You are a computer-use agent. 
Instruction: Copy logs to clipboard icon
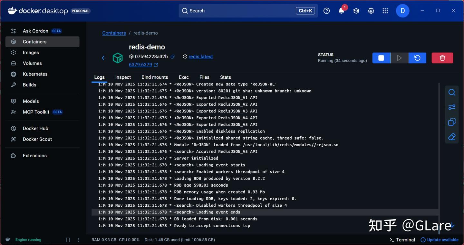pyautogui.click(x=452, y=122)
